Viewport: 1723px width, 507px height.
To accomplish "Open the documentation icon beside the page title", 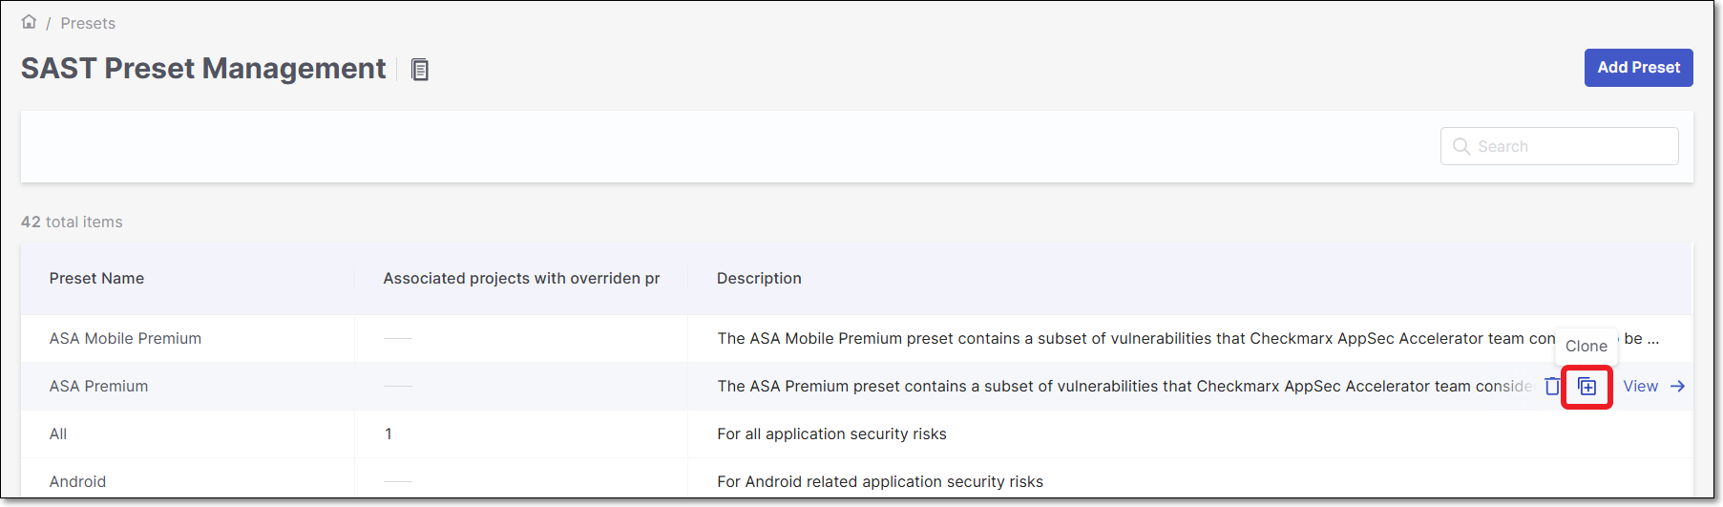I will click(x=420, y=70).
